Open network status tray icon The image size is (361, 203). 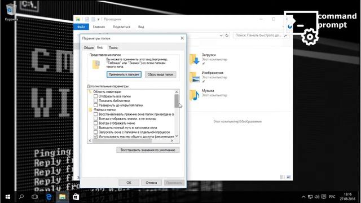point(310,197)
